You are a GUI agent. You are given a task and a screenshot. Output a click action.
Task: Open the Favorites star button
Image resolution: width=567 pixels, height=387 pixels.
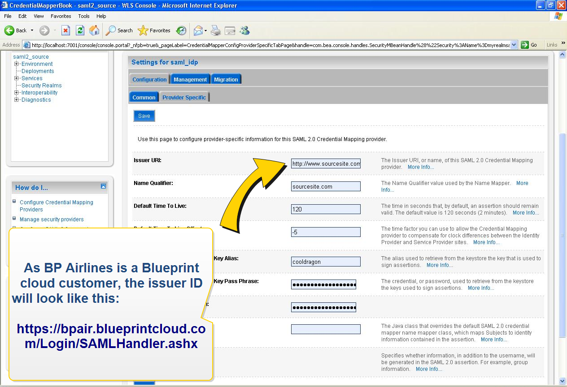(x=154, y=30)
